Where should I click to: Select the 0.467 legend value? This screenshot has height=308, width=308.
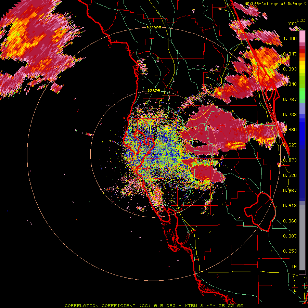pos(290,191)
